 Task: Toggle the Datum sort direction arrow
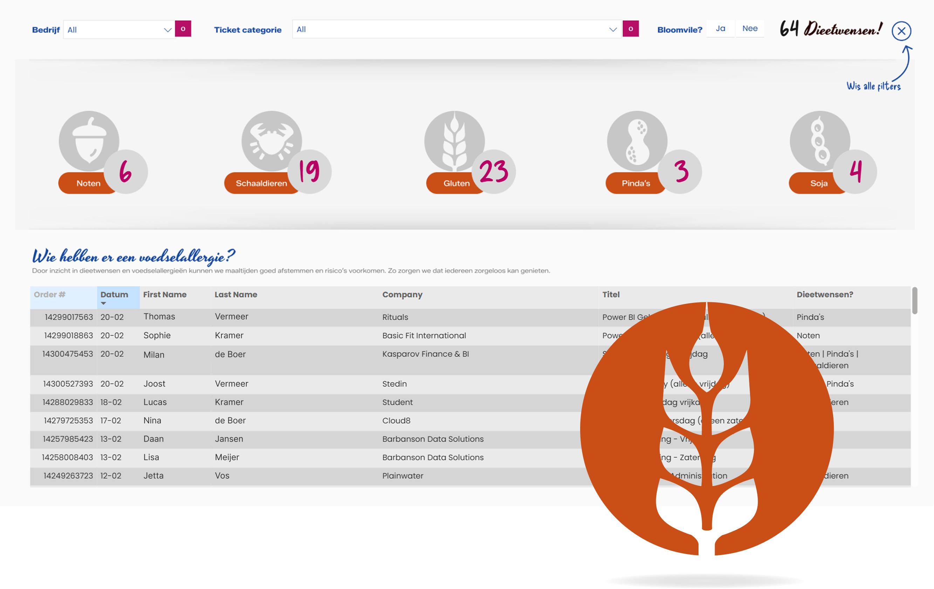(x=103, y=304)
